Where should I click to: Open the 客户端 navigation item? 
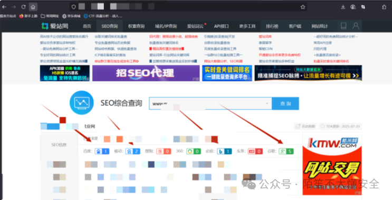coord(295,26)
